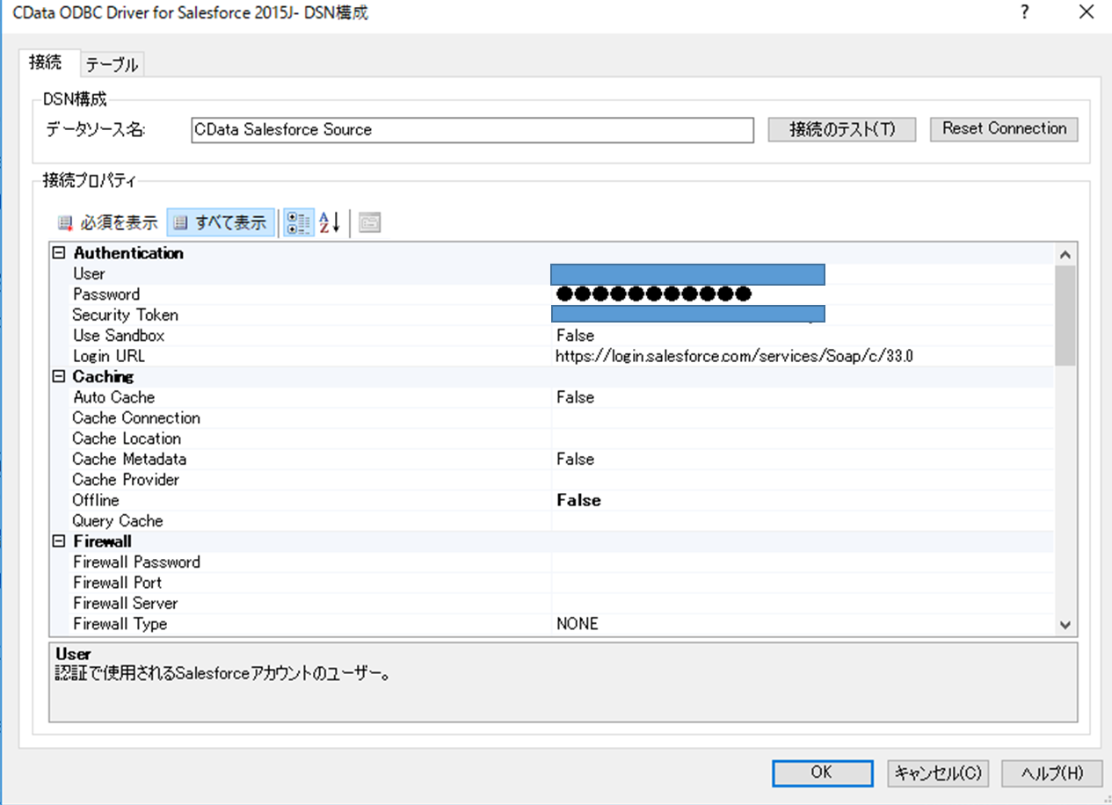Screen dimensions: 1112x805
Task: Open the dialog help via the ? icon
Action: point(1025,12)
